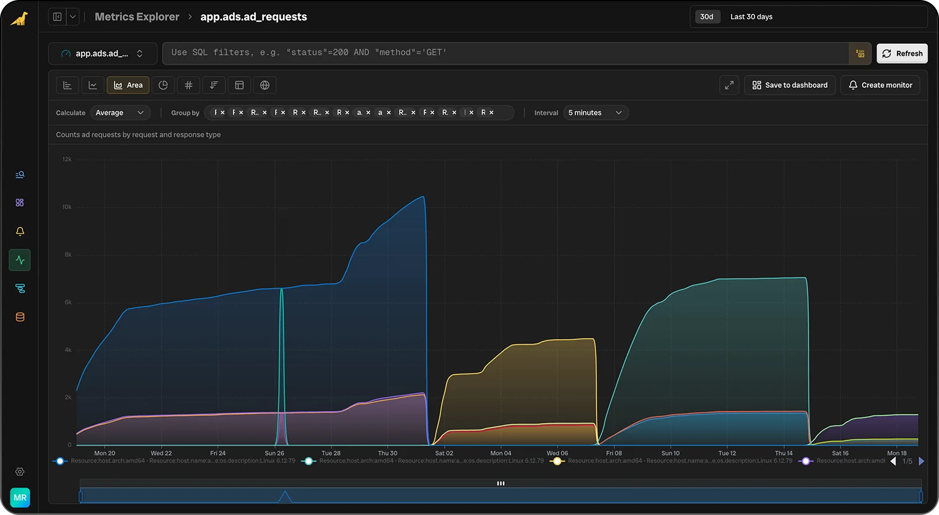Screen dimensions: 939x515
Task: Click the left handle of range slider
Action: 80,496
